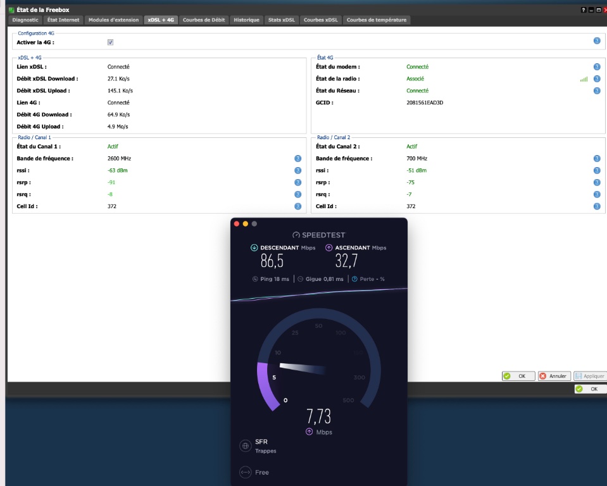
Task: Click help icon for Canal 2 Bande de fréquence
Action: click(x=596, y=159)
